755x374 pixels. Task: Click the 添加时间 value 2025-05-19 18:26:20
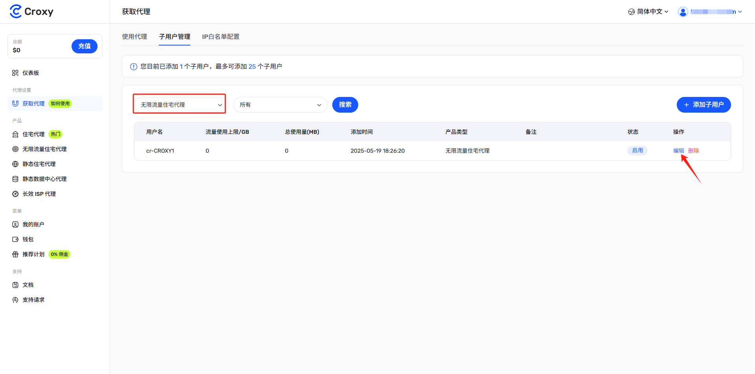(377, 151)
